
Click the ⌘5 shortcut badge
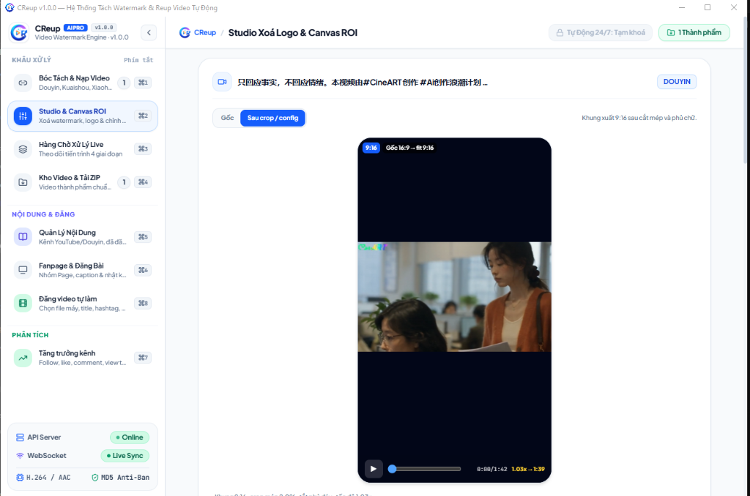tap(143, 237)
